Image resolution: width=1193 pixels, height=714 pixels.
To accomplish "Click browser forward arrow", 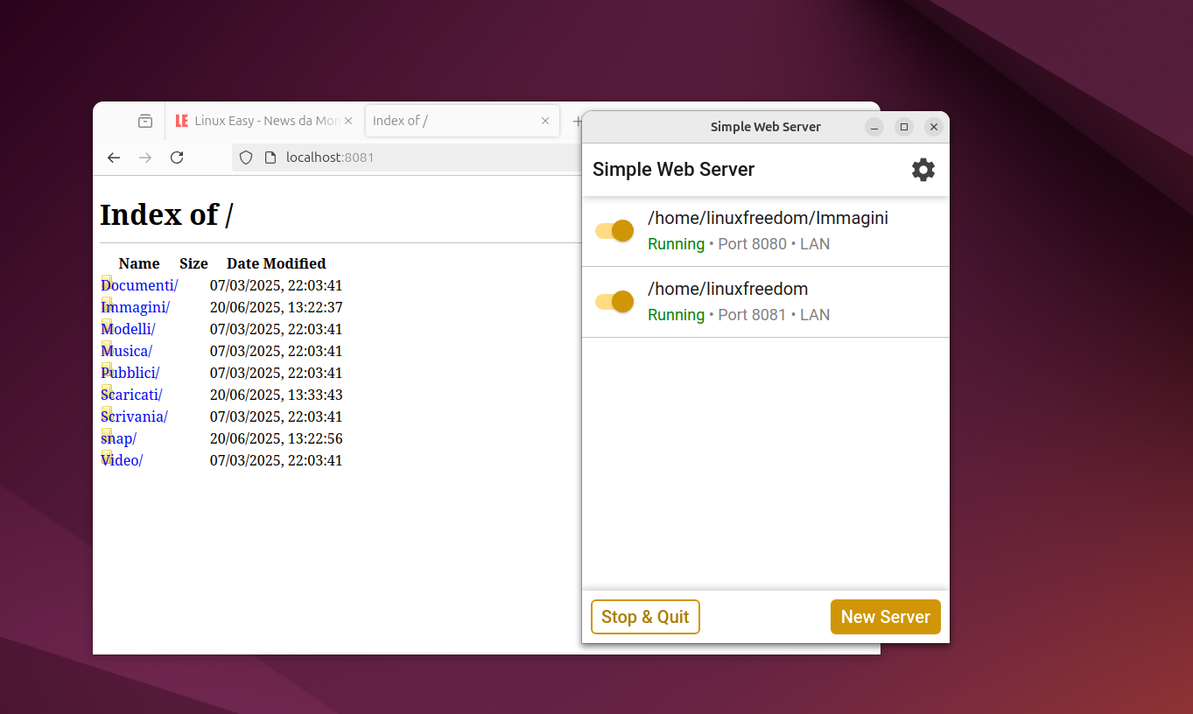I will coord(145,157).
